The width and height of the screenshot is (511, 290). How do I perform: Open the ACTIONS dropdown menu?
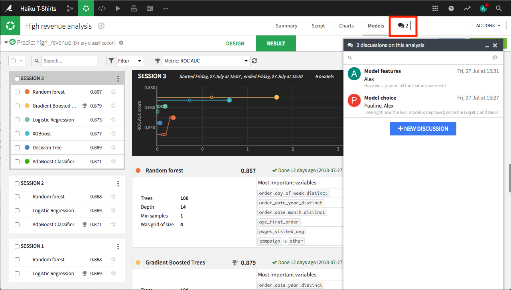point(488,25)
